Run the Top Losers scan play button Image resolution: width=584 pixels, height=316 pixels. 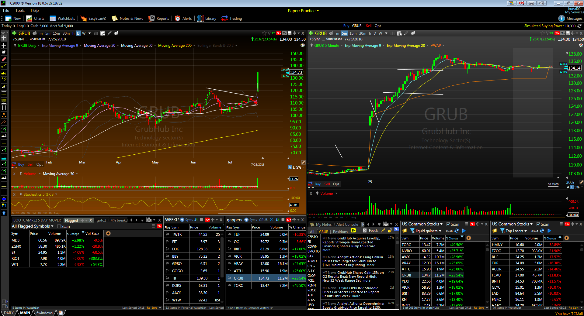549,231
